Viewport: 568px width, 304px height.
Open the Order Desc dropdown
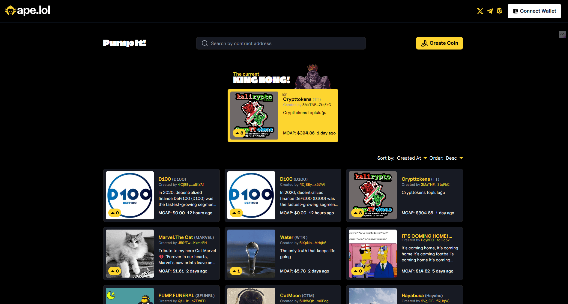pos(454,158)
